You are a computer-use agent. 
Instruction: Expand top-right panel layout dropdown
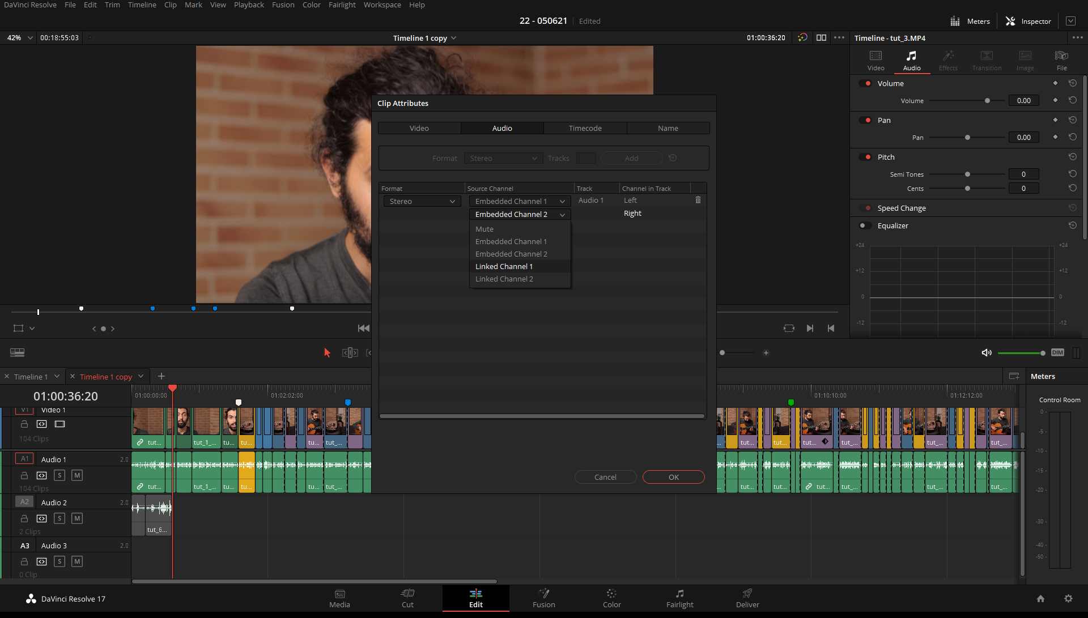tap(1070, 21)
